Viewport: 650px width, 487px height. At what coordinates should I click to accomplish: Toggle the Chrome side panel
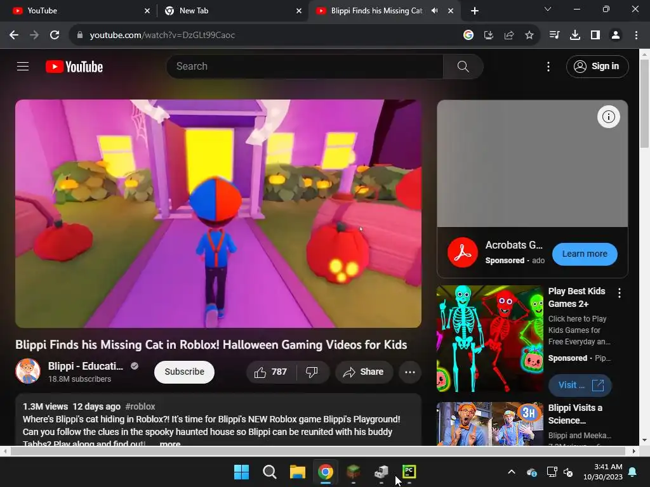click(595, 36)
